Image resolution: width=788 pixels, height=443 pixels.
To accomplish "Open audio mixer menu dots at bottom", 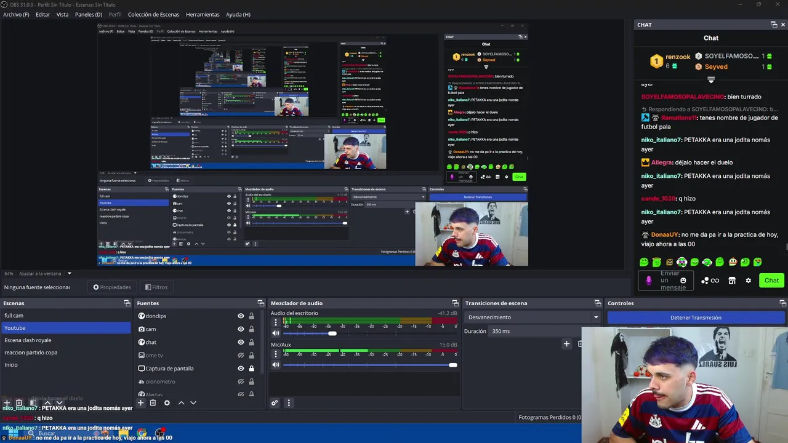I will pos(288,403).
